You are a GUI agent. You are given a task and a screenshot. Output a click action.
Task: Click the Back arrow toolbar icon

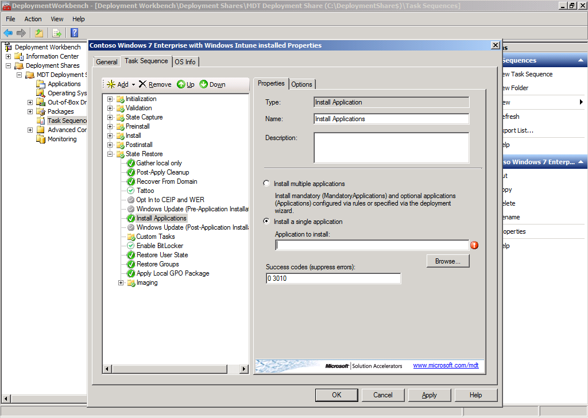click(x=8, y=33)
